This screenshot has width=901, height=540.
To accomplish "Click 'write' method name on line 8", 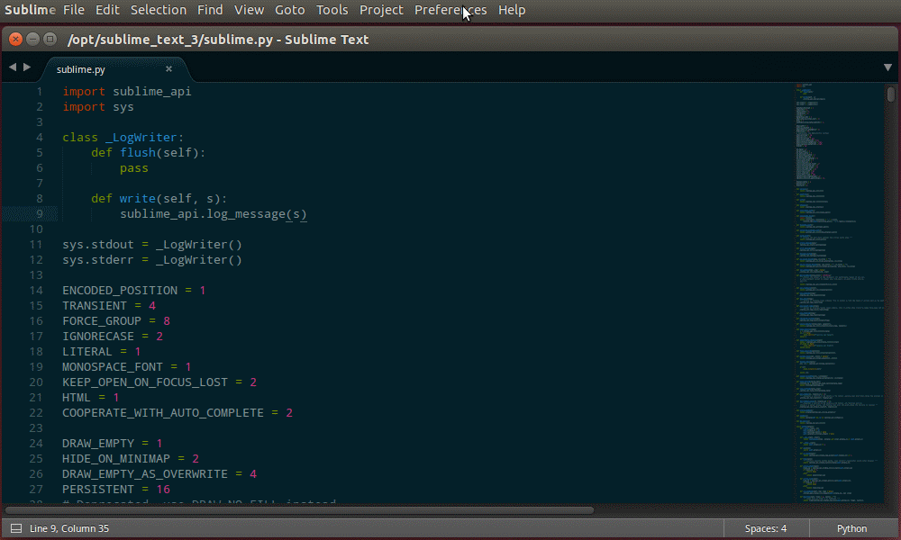I will (137, 199).
